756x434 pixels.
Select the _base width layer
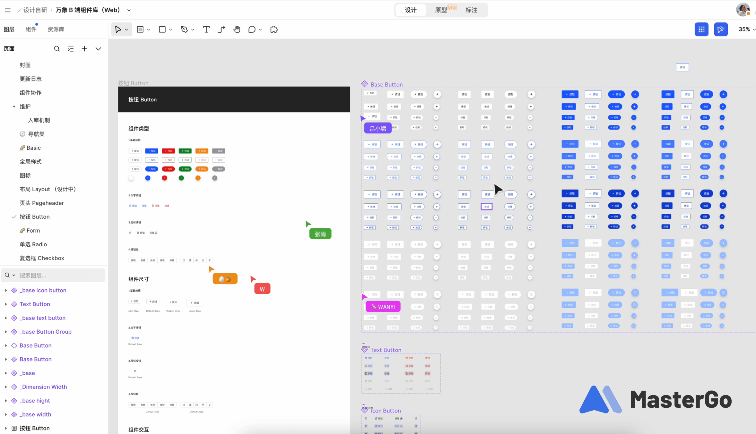click(35, 414)
